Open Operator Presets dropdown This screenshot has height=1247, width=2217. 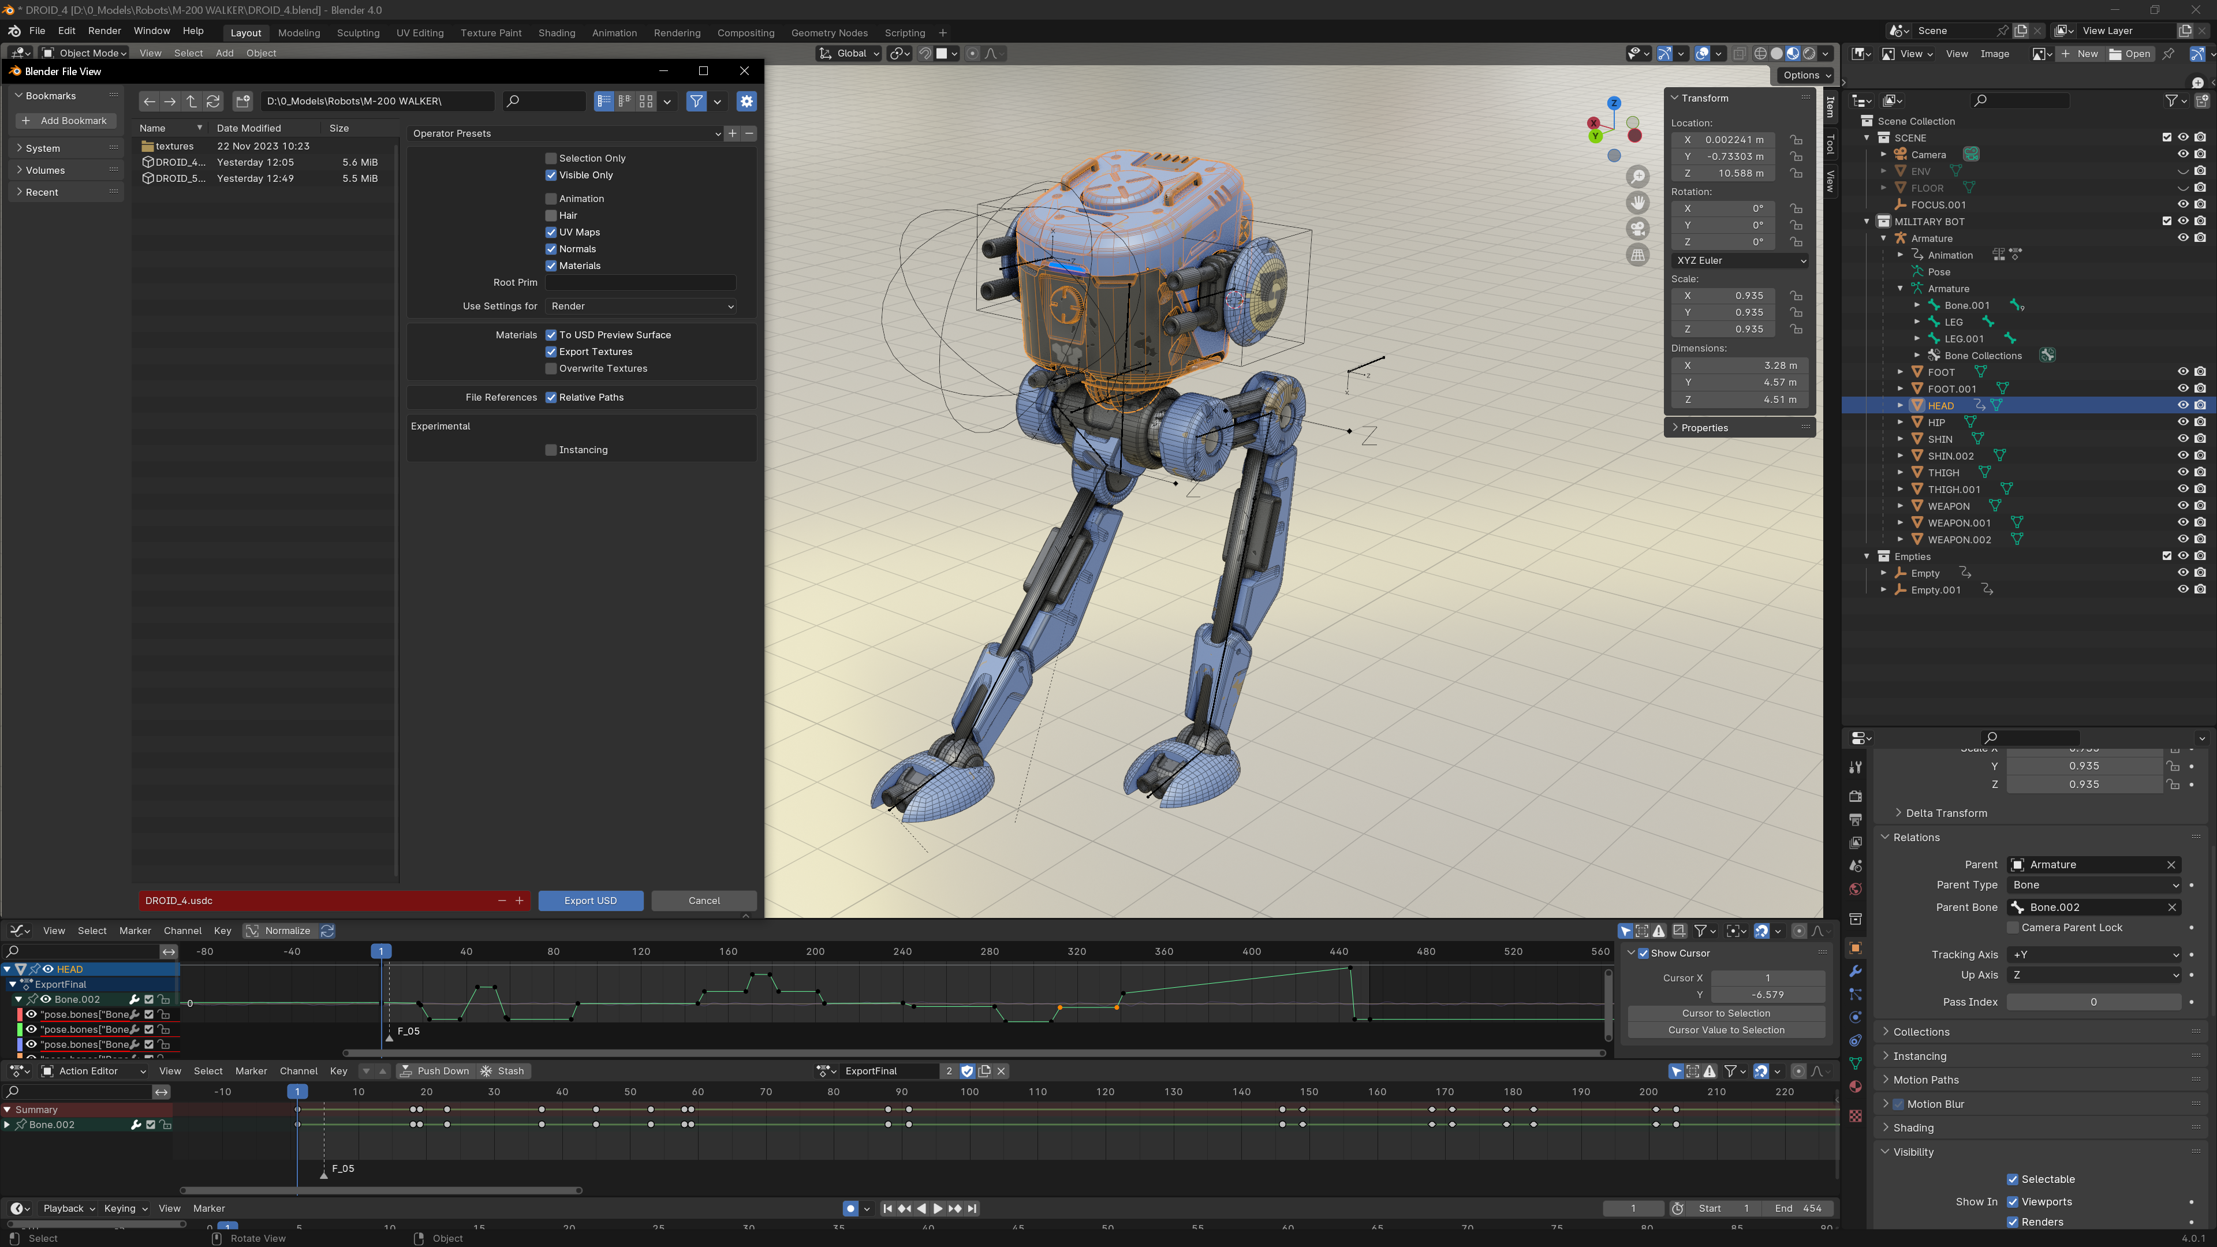[x=565, y=133]
